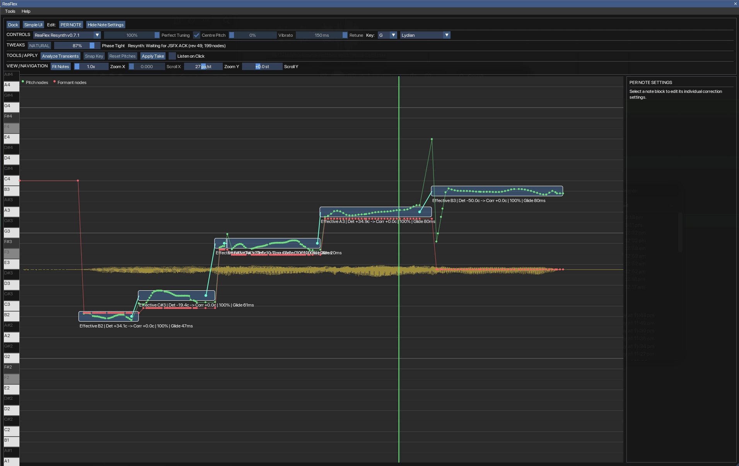
Task: Click the Scroll Y +0.0 st field
Action: (262, 67)
